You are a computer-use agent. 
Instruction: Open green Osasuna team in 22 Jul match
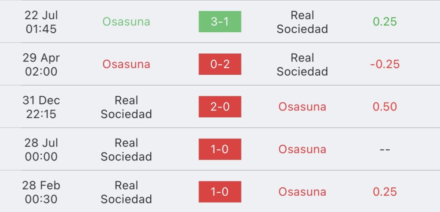[126, 22]
